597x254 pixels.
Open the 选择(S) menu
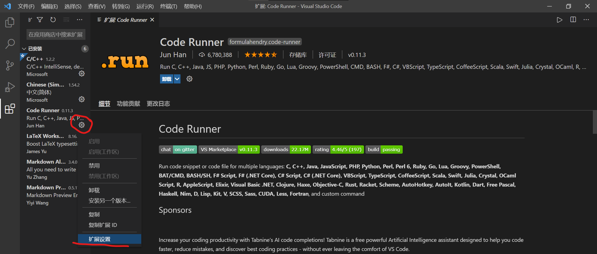[73, 6]
